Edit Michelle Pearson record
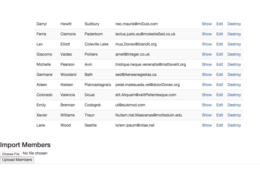The width and height of the screenshot is (260, 184). (220, 64)
